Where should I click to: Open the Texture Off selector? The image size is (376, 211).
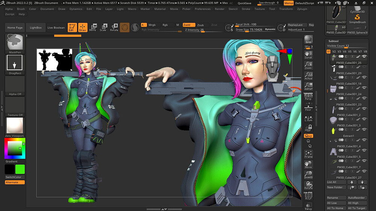click(15, 107)
